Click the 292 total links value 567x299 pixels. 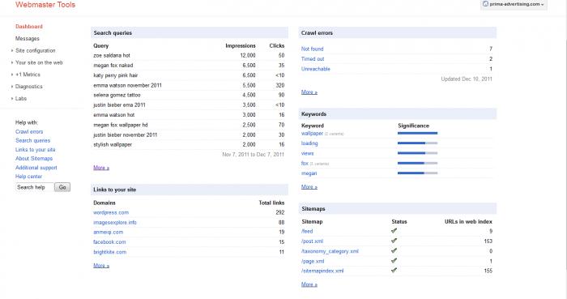click(x=280, y=212)
